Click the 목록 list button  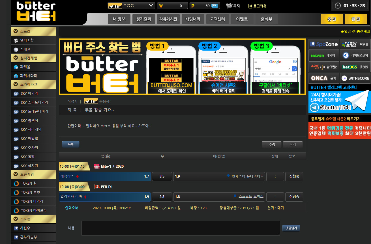coord(70,144)
